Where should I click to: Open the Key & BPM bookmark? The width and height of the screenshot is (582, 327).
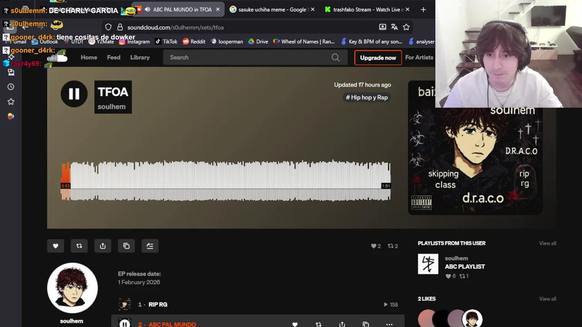[x=372, y=41]
